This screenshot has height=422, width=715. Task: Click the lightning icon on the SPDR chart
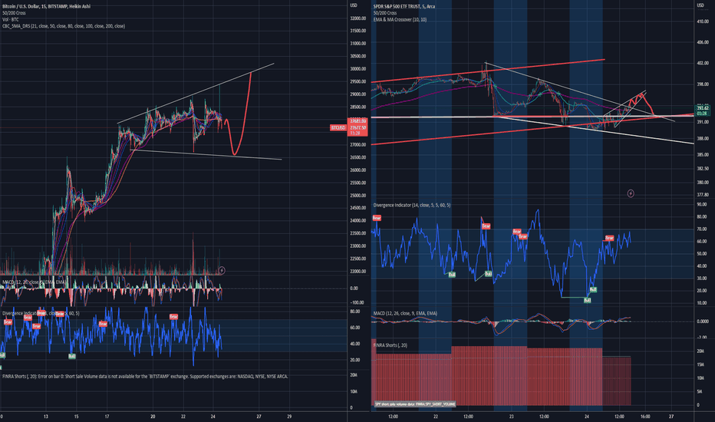[631, 193]
